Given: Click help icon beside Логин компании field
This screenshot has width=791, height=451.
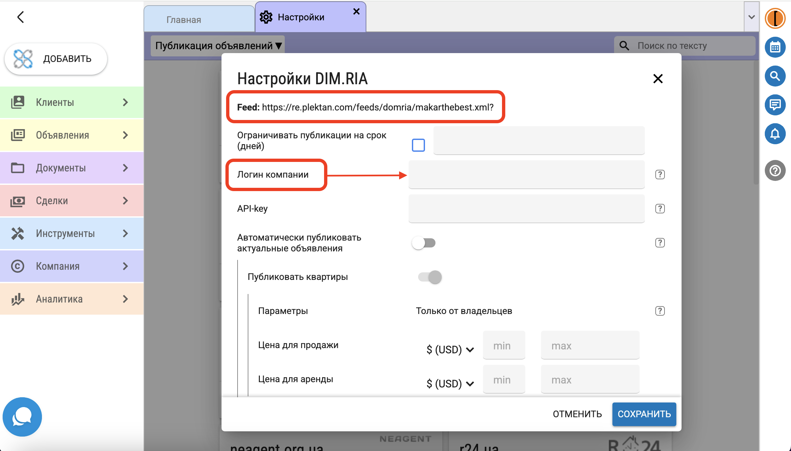Looking at the screenshot, I should click(x=660, y=175).
